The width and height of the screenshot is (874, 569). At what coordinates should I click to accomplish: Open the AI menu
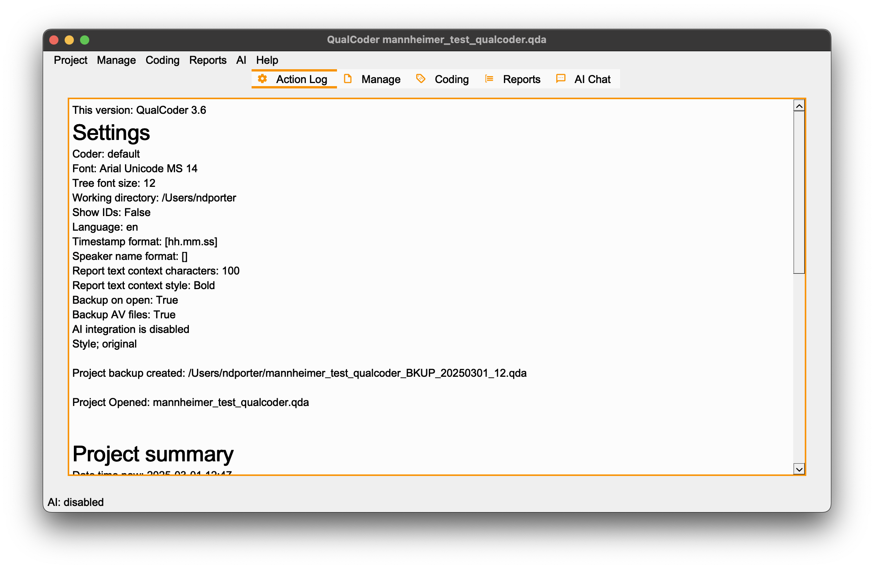241,60
